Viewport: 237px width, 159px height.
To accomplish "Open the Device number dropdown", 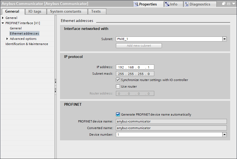I will tap(224, 135).
